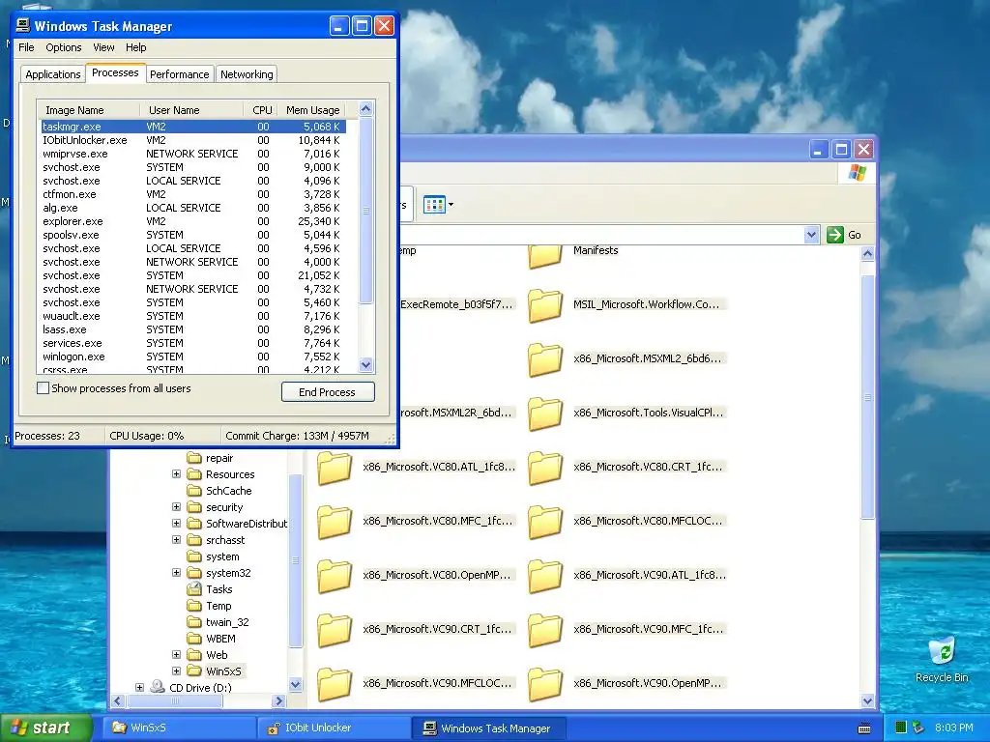The image size is (990, 742).
Task: Click the green Go arrow button
Action: coord(835,235)
